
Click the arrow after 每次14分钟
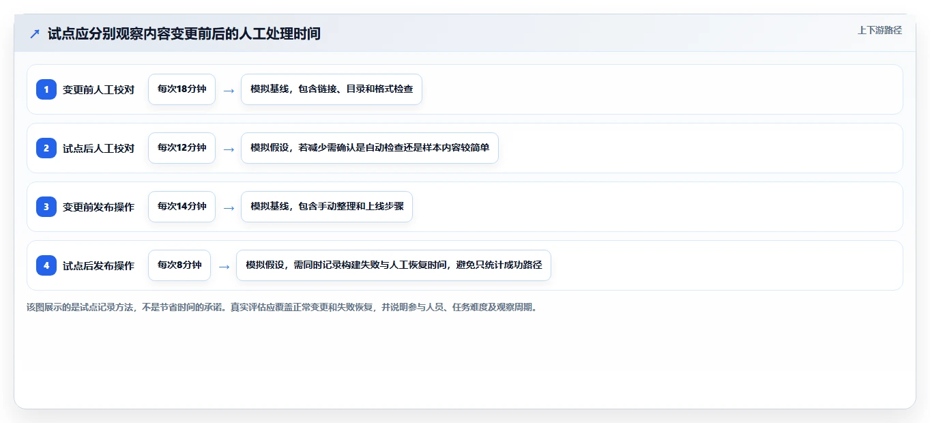pos(229,207)
